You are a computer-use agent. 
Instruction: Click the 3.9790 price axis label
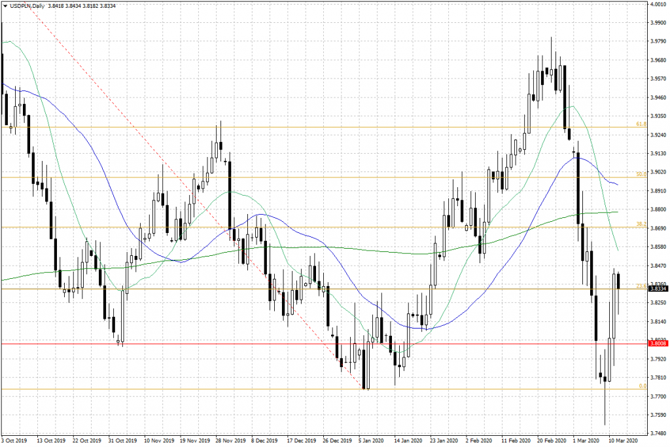click(658, 41)
